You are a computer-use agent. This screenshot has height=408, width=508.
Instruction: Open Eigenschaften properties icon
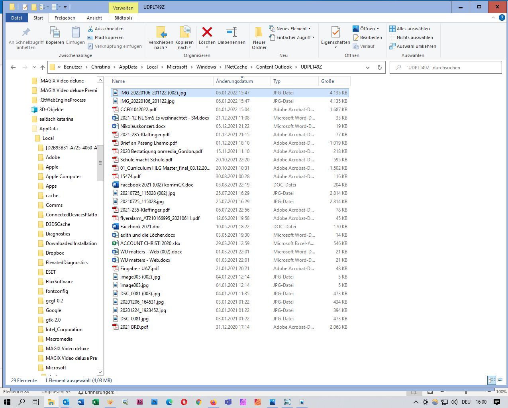[x=335, y=33]
